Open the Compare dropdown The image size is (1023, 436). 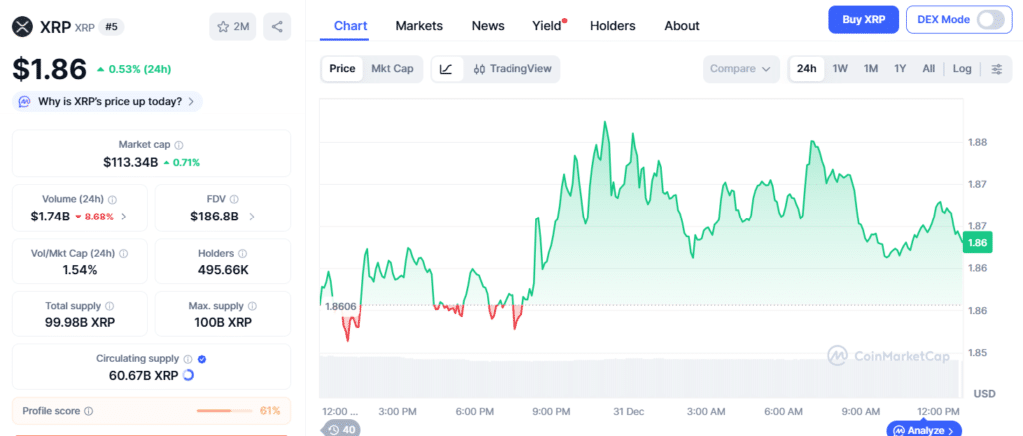741,69
